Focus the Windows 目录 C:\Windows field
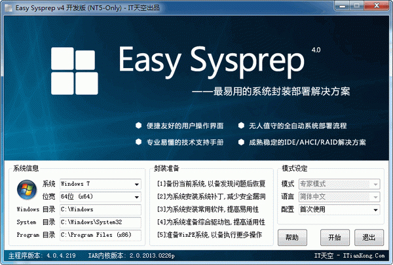393x265 pixels. 100,209
